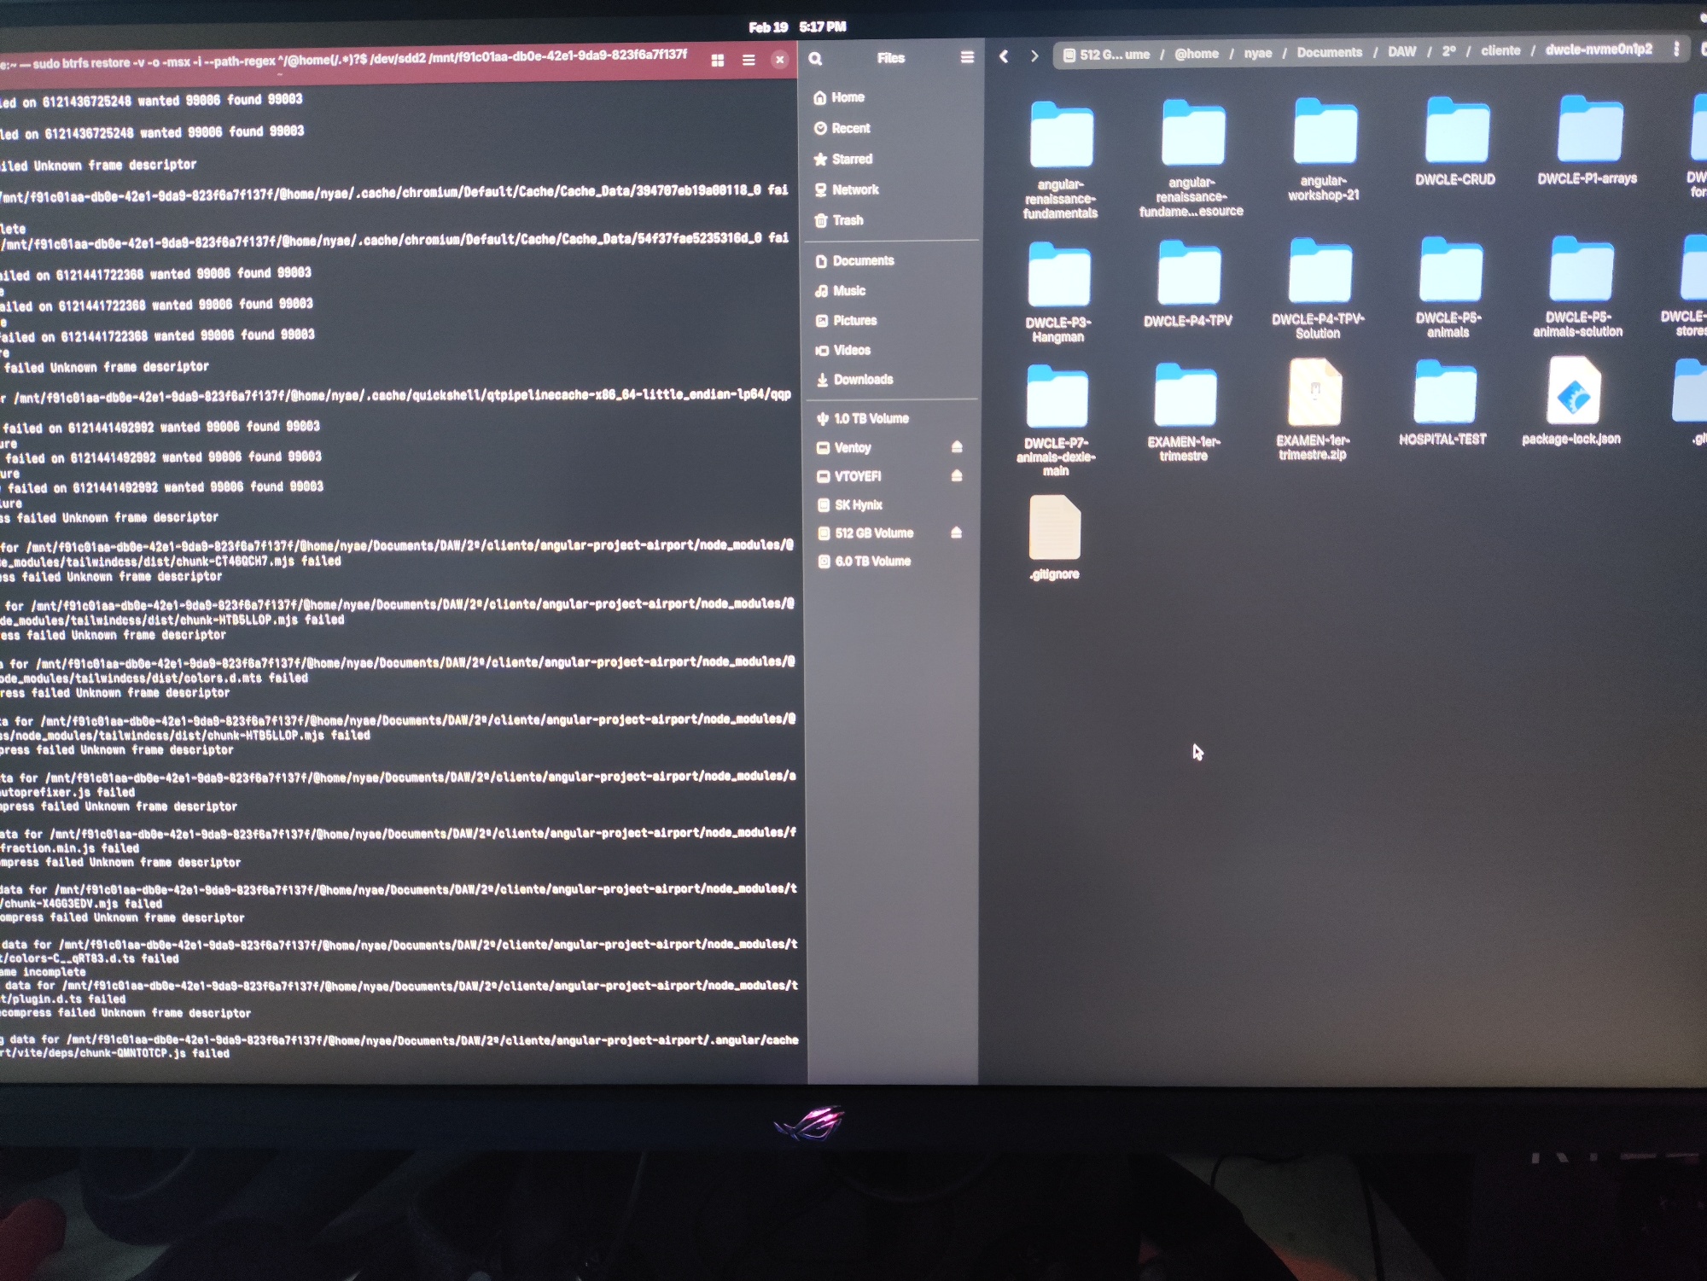
Task: Select Starred in the sidebar
Action: click(851, 159)
